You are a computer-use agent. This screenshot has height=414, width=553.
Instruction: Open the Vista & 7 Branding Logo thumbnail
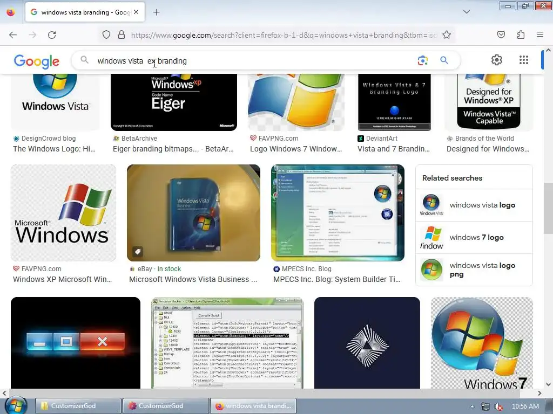[x=394, y=102]
